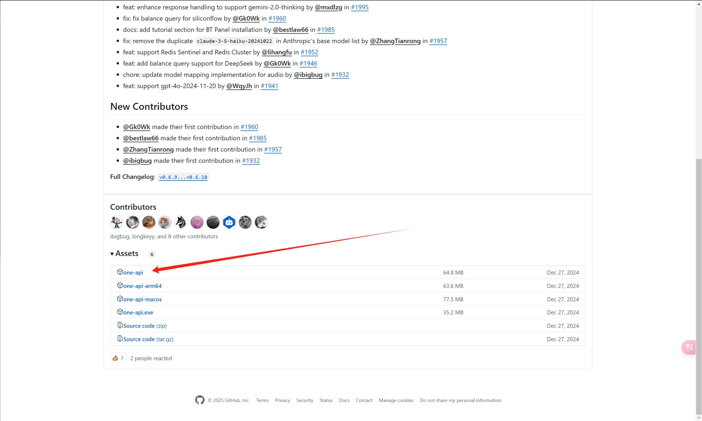The image size is (702, 421).
Task: Click the package icon beside one-api.exe
Action: coord(120,312)
